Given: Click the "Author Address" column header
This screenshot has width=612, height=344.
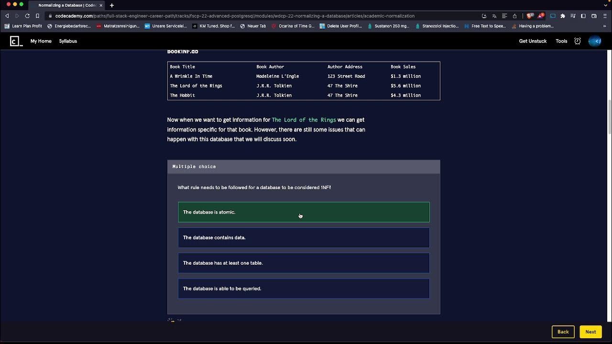Looking at the screenshot, I should pos(345,67).
